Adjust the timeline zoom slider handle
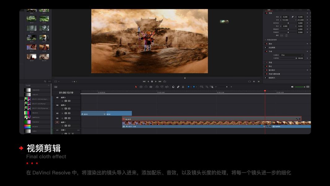The width and height of the screenshot is (330, 186). pos(227,87)
